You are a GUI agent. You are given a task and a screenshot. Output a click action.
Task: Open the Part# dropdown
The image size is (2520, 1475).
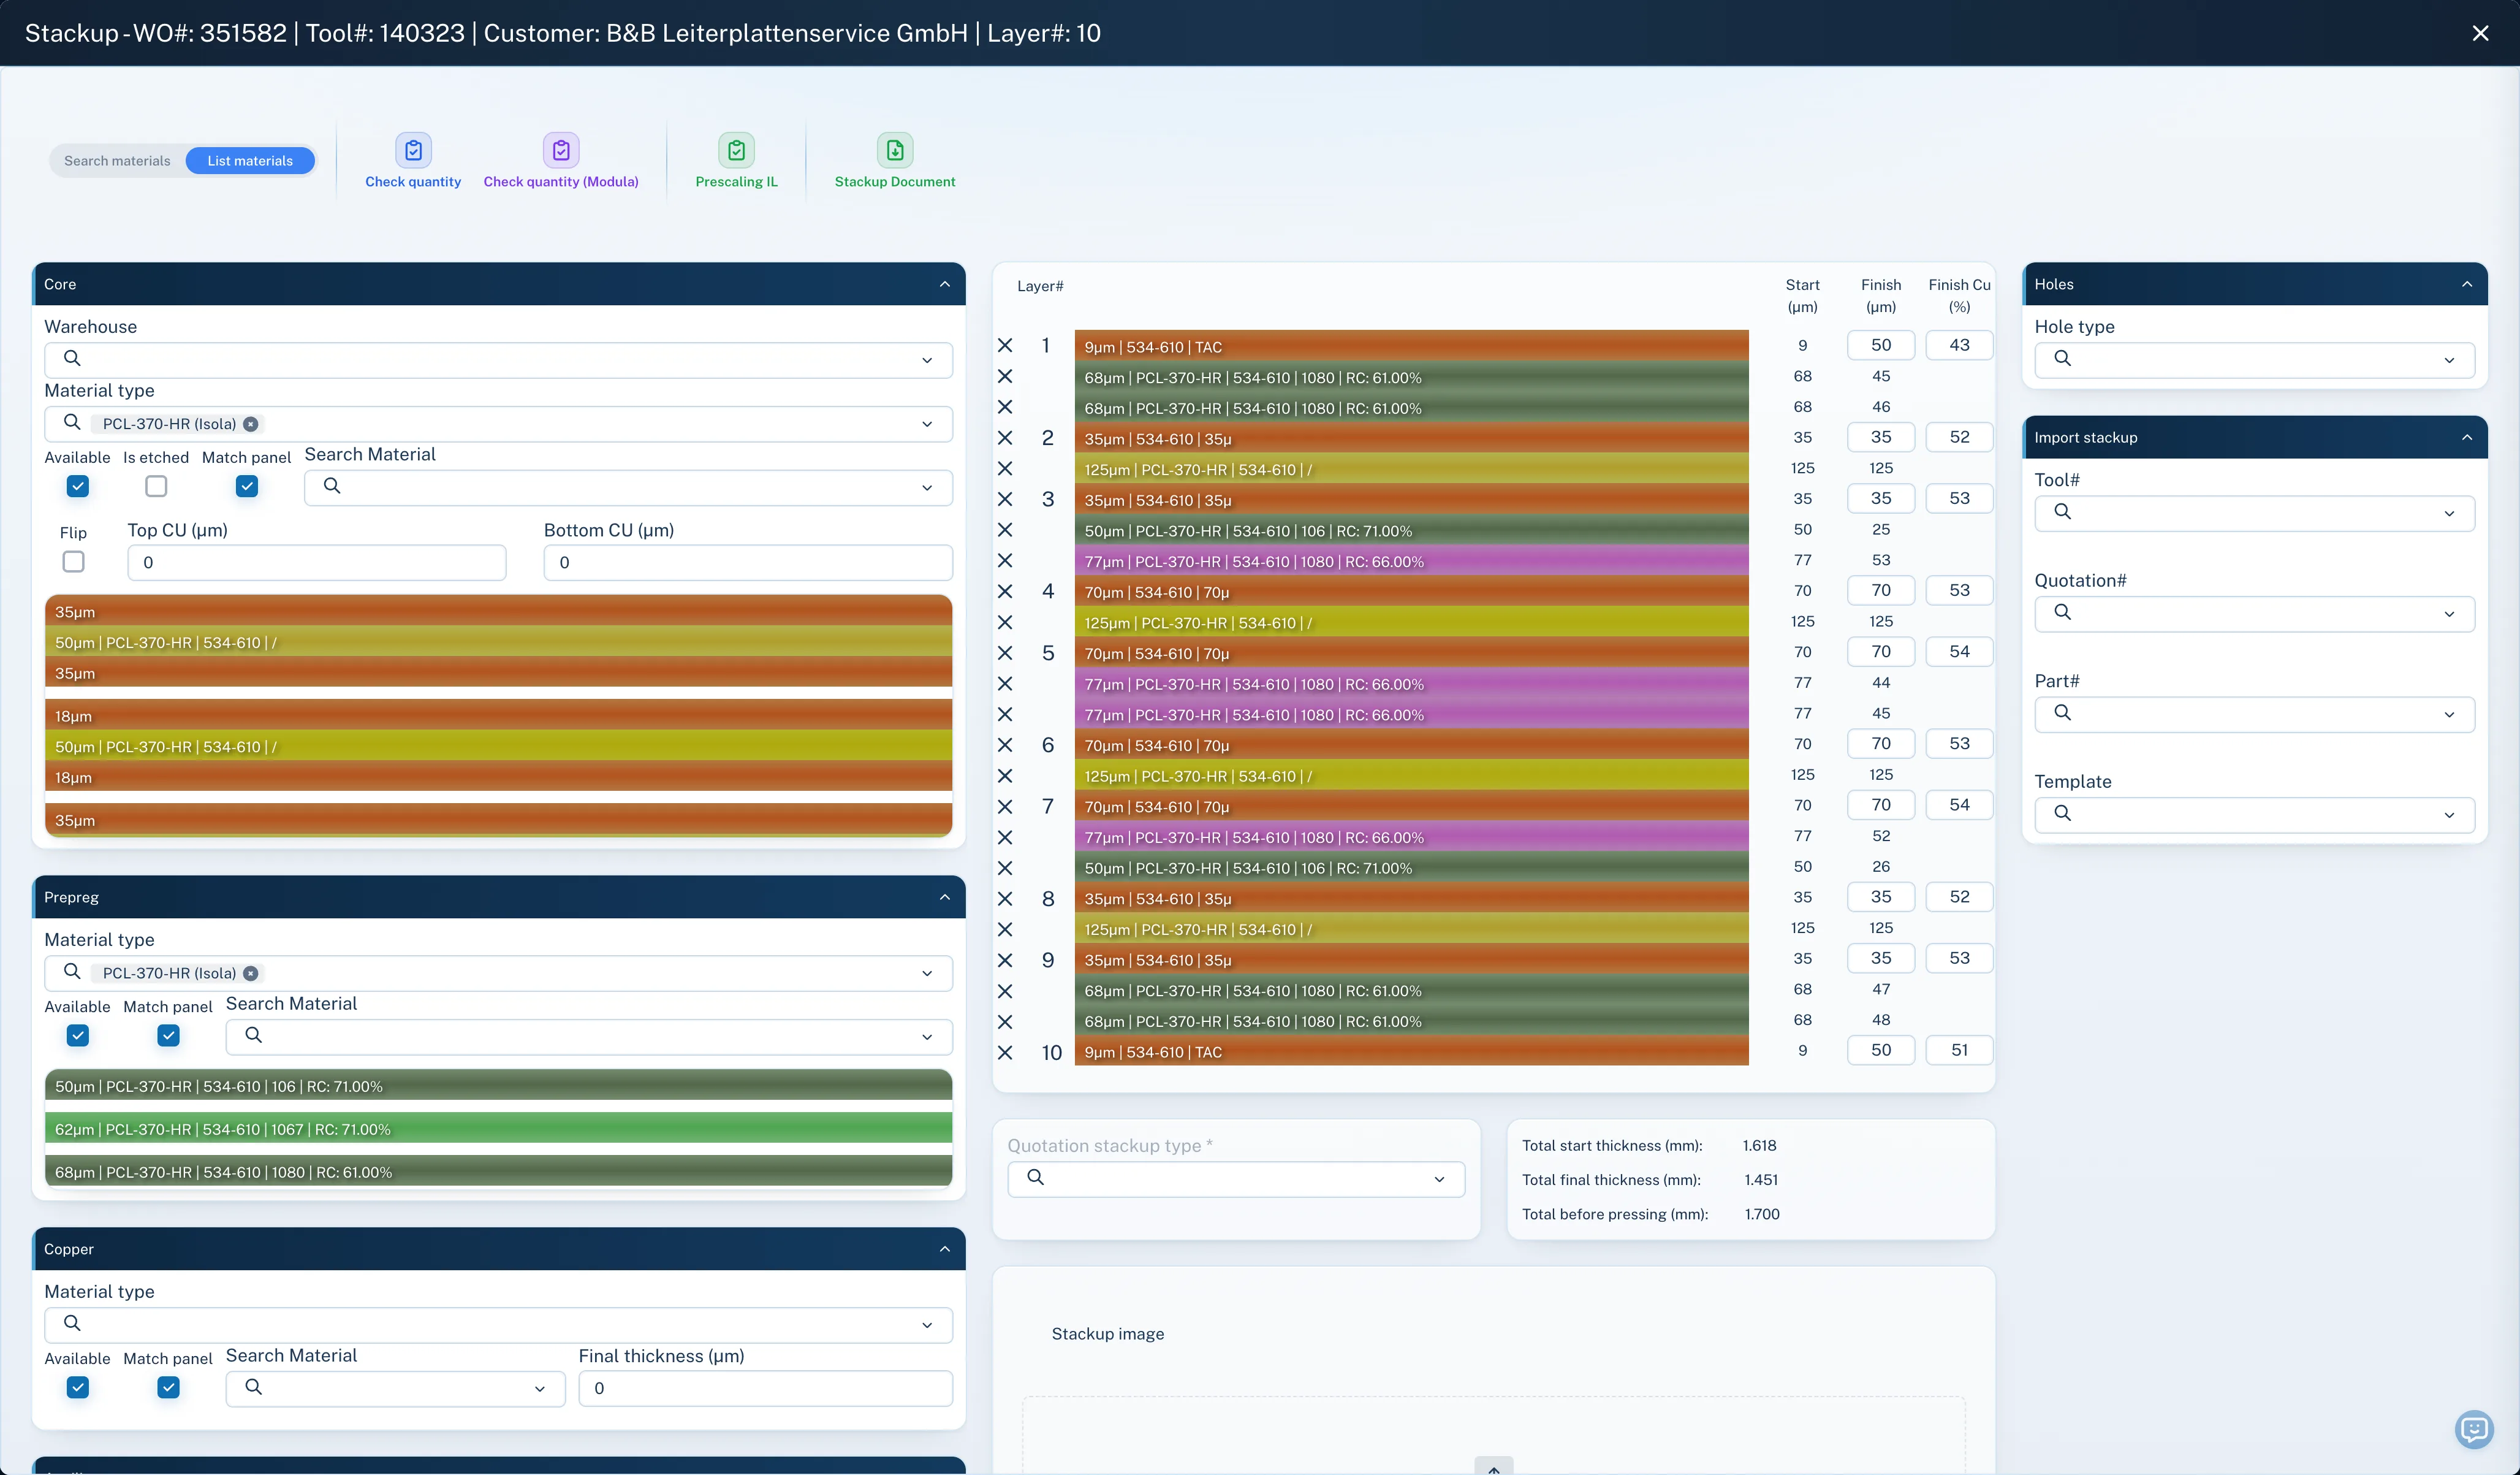[2254, 714]
